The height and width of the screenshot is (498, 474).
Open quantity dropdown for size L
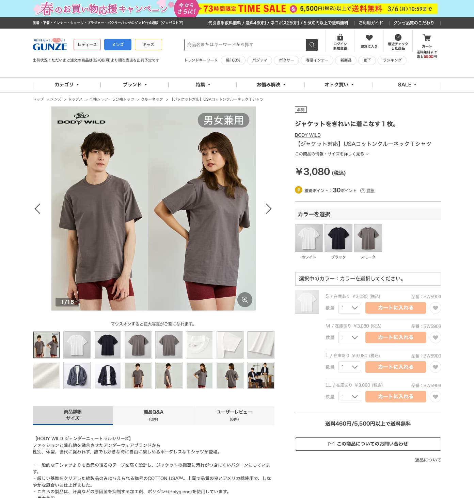[349, 367]
